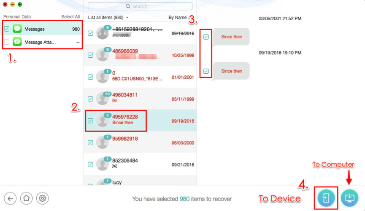Toggle checkbox for conversation 495976228
365x211 pixels.
coord(90,120)
